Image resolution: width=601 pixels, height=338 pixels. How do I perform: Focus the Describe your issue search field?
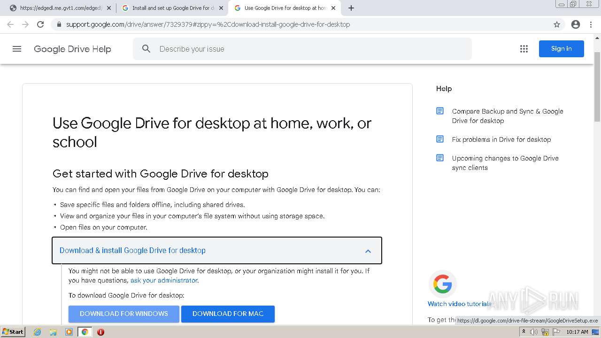pos(302,49)
